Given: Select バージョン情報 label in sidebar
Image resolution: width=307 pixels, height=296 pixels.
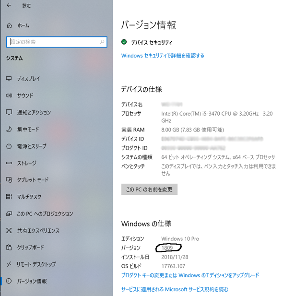Looking at the screenshot, I should [32, 281].
